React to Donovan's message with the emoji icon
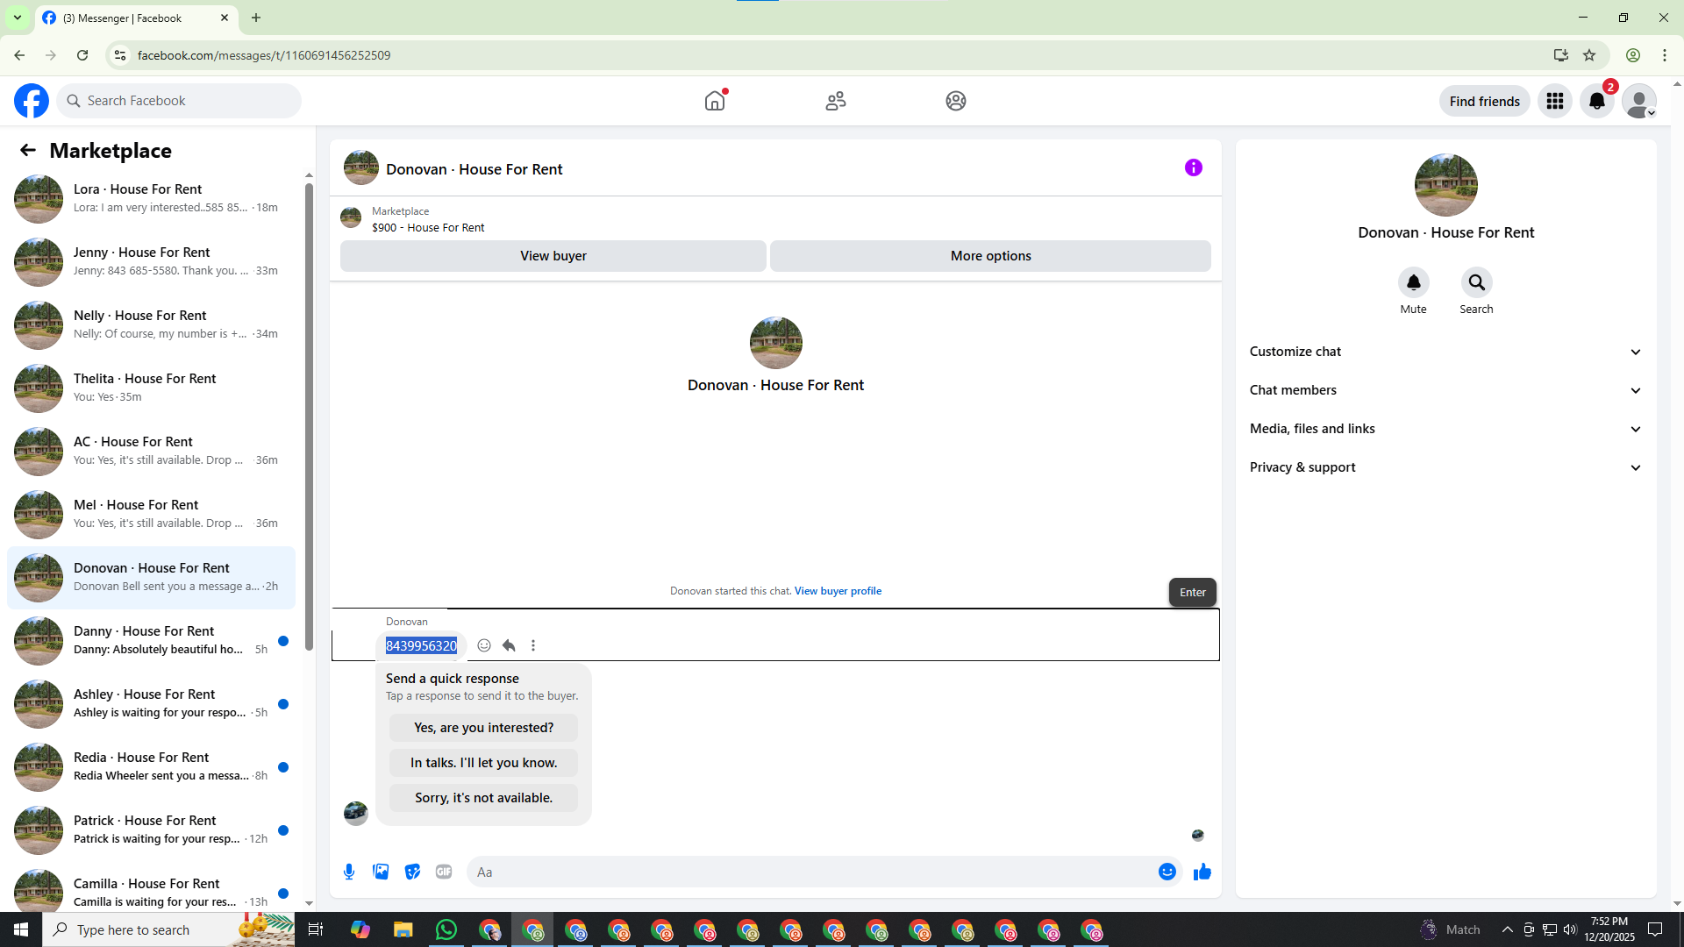1684x947 pixels. tap(484, 645)
